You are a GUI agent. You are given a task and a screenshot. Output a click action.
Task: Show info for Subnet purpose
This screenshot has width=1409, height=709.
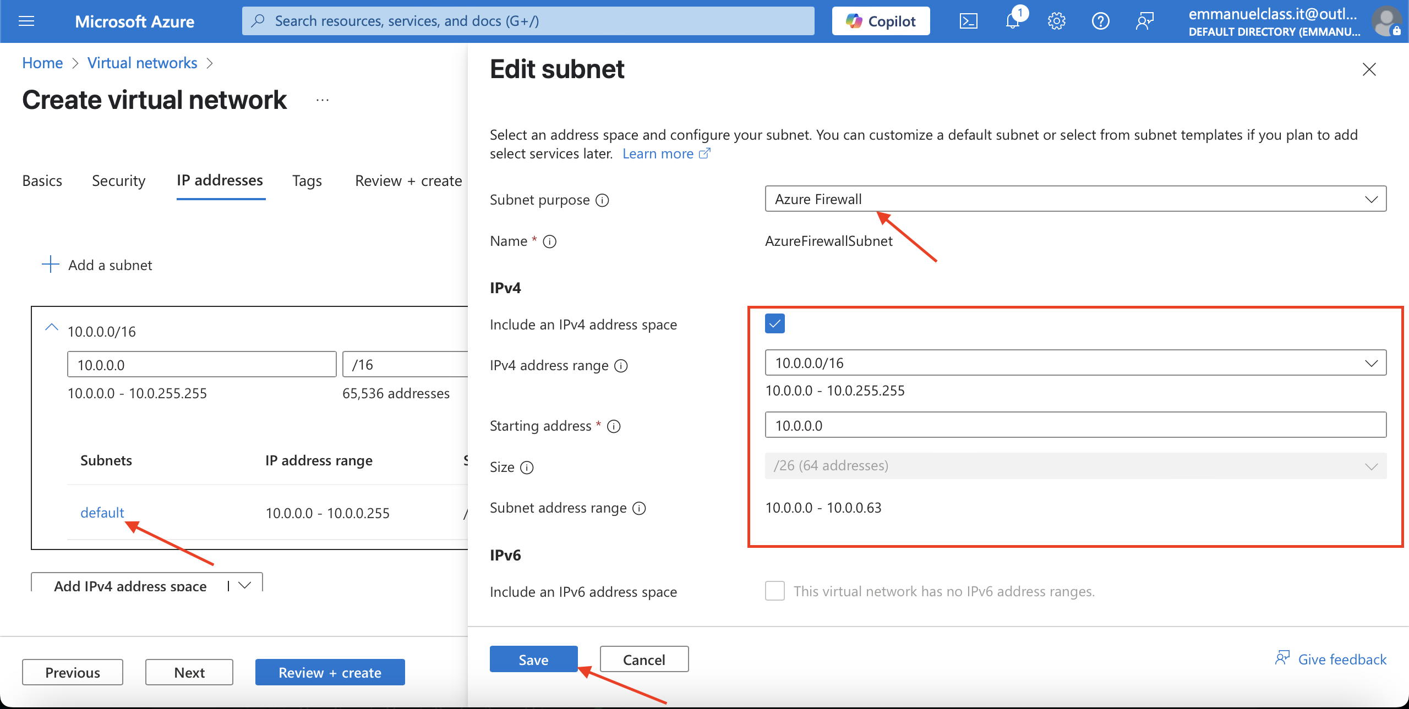pos(603,200)
